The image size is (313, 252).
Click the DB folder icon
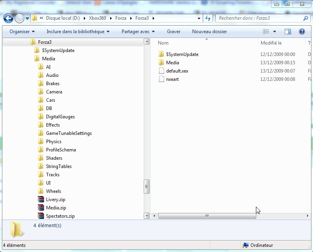click(x=41, y=108)
